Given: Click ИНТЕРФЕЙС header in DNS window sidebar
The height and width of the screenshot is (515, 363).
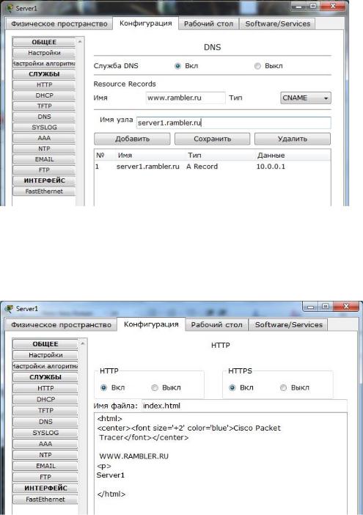Looking at the screenshot, I should [x=44, y=180].
